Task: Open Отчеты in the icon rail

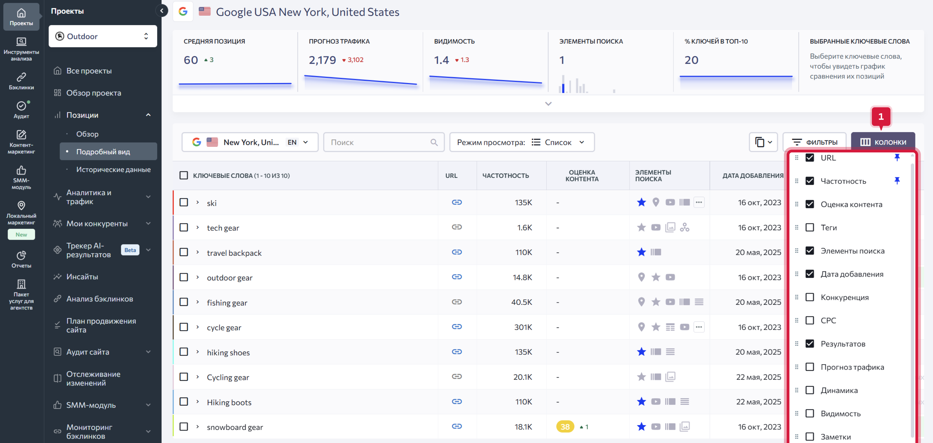Action: 22,259
